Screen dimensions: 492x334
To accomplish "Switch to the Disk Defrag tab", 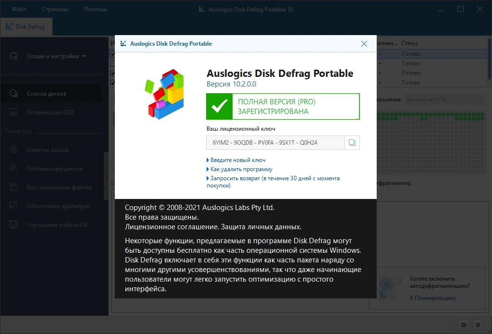I will click(x=26, y=27).
